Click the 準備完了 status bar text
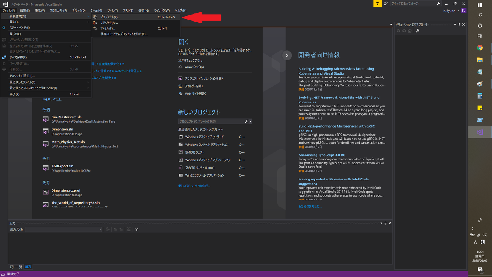The height and width of the screenshot is (277, 492). pyautogui.click(x=13, y=274)
